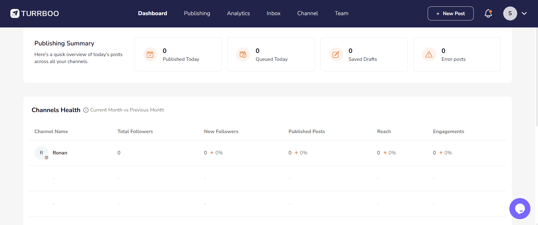This screenshot has width=538, height=225.
Task: Click the Publishing Summary heading
Action: (x=64, y=43)
